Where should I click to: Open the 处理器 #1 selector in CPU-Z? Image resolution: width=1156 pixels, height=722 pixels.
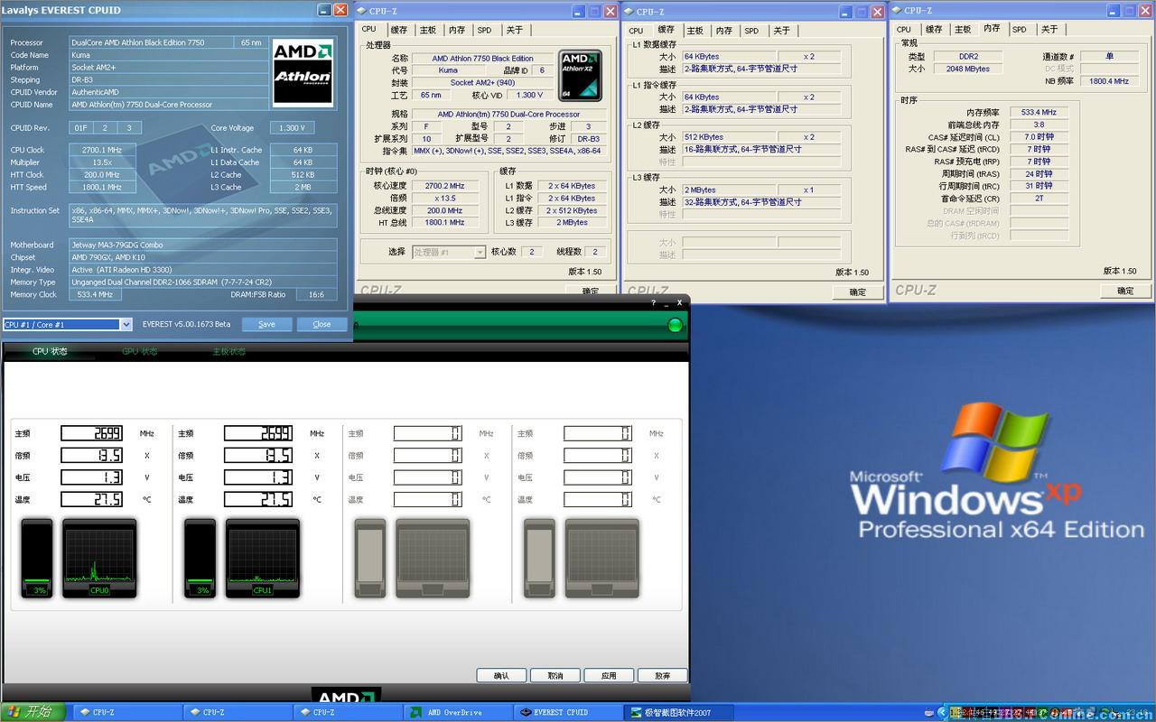(449, 252)
